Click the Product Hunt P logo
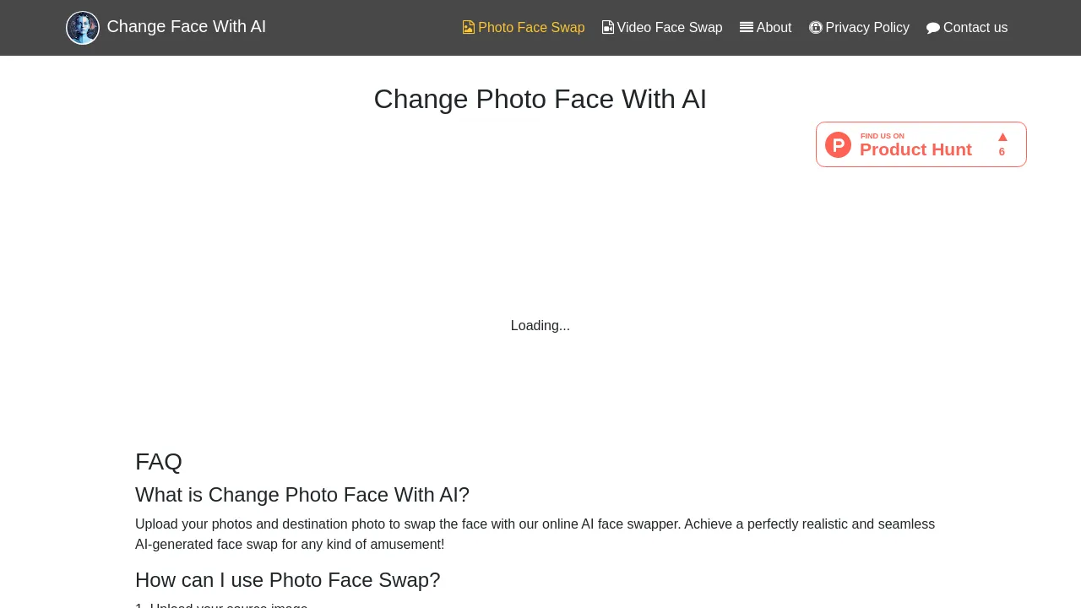The image size is (1081, 608). pos(837,144)
